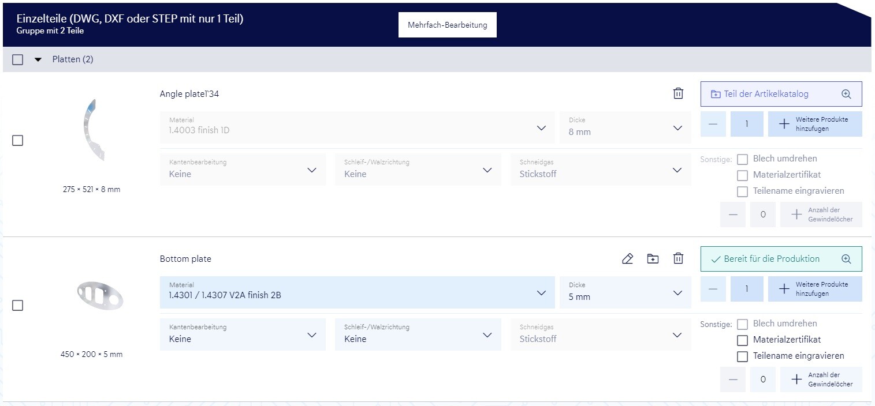Screen dimensions: 875x406
Task: Increase Bottom plate quantity with plus icon
Action: (x=784, y=289)
